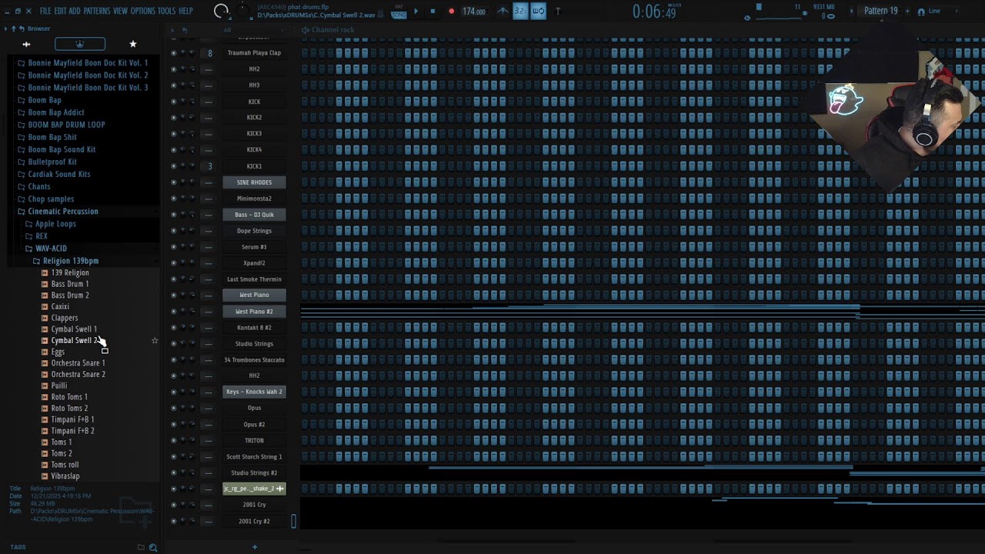985x554 pixels.
Task: Open the PATTERNS menu
Action: 97,11
